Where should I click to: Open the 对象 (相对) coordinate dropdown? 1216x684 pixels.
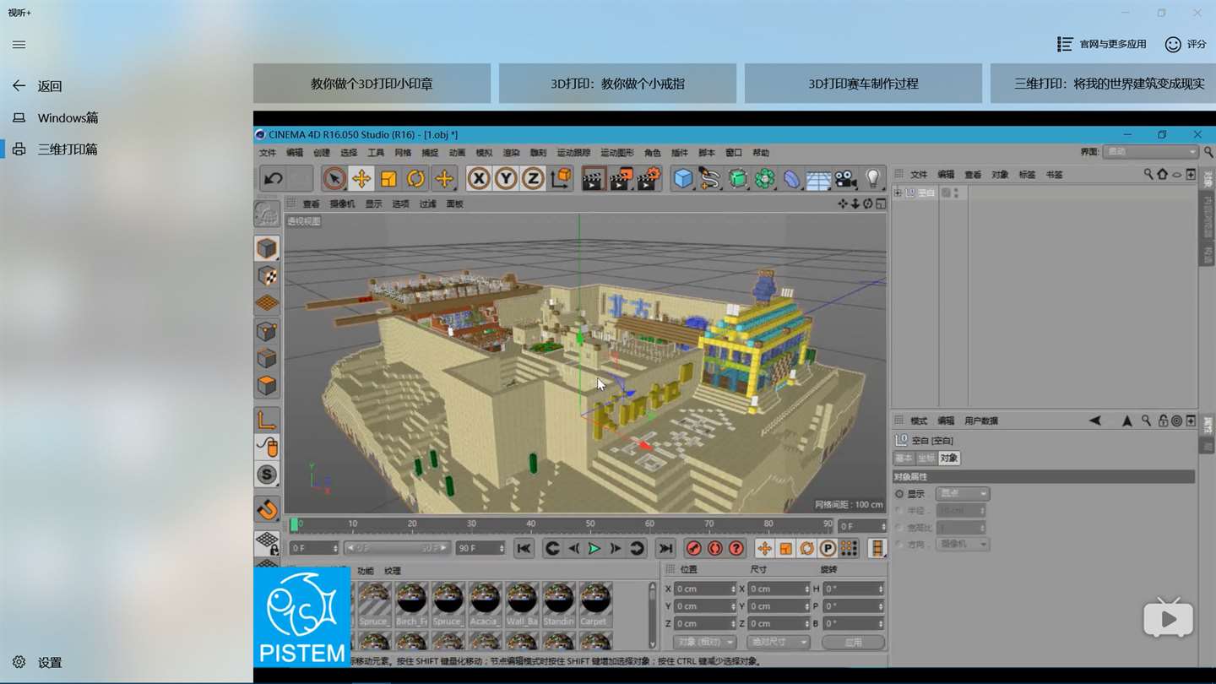(x=703, y=642)
